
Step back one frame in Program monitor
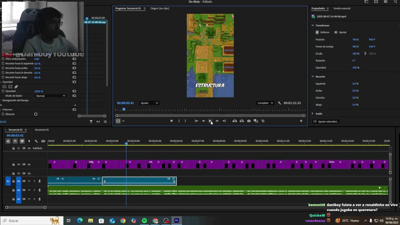pyautogui.click(x=203, y=121)
